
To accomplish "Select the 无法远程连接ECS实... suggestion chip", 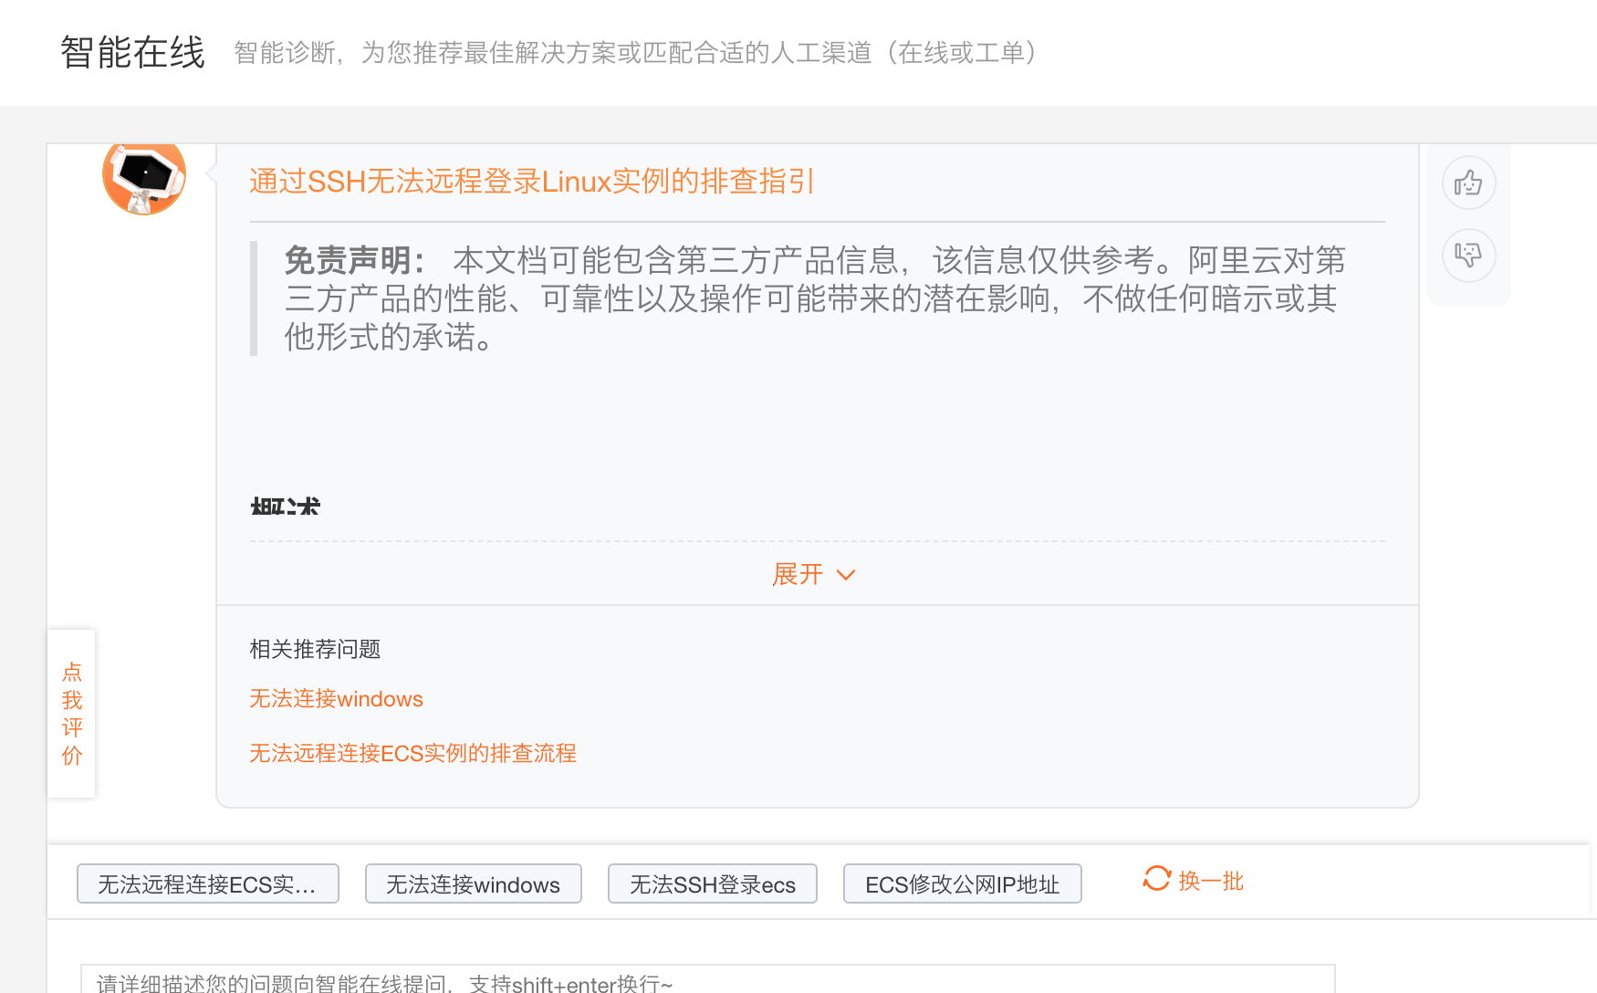I will 208,883.
